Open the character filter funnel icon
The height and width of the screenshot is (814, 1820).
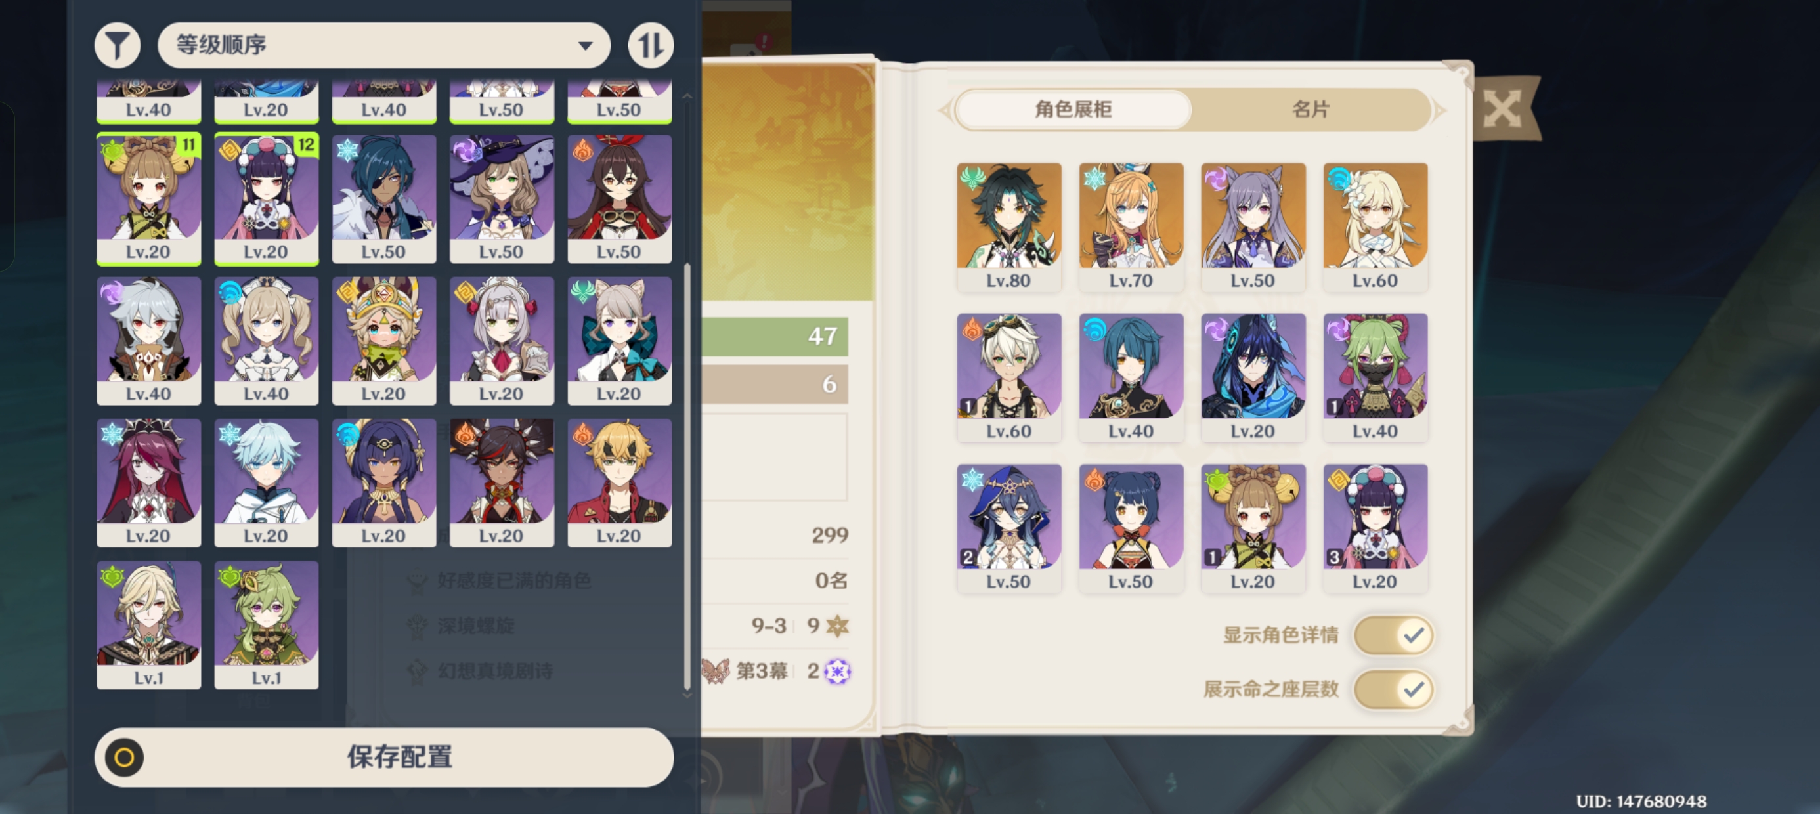[118, 46]
